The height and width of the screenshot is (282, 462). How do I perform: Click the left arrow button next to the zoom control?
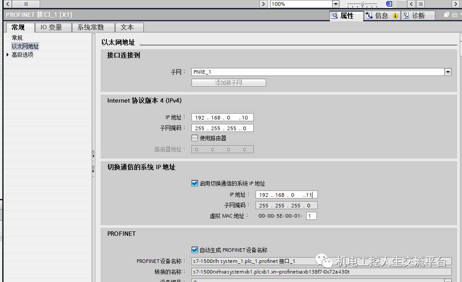410,4
